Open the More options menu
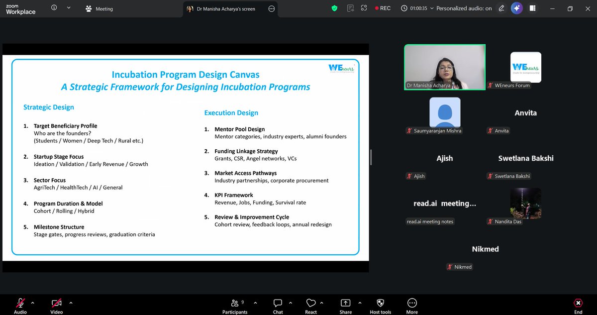Viewport: 597px width, 315px height. 412,306
